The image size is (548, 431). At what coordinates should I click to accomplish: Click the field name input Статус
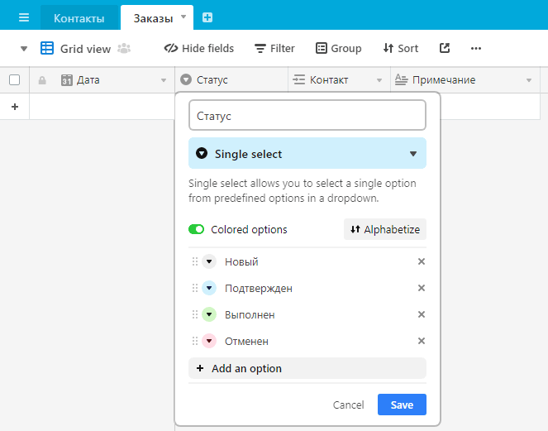307,115
